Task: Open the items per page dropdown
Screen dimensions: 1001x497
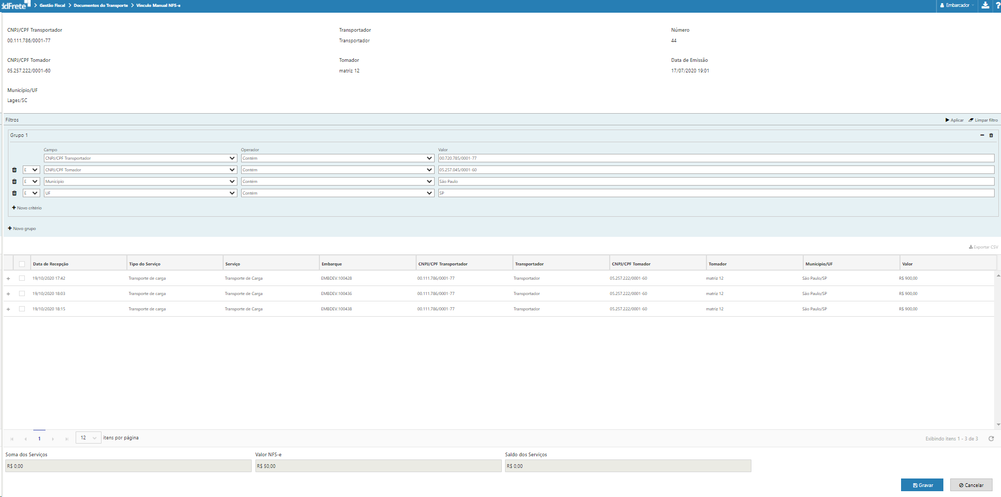Action: tap(88, 438)
